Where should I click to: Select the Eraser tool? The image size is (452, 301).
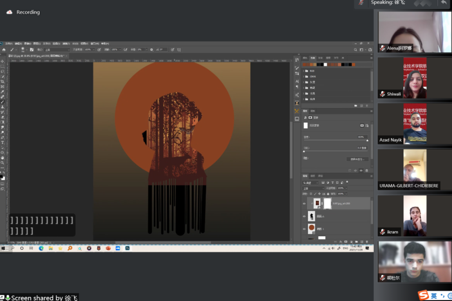click(3, 117)
